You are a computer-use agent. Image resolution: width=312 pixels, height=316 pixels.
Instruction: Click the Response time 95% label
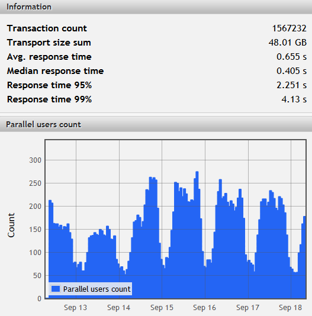49,85
